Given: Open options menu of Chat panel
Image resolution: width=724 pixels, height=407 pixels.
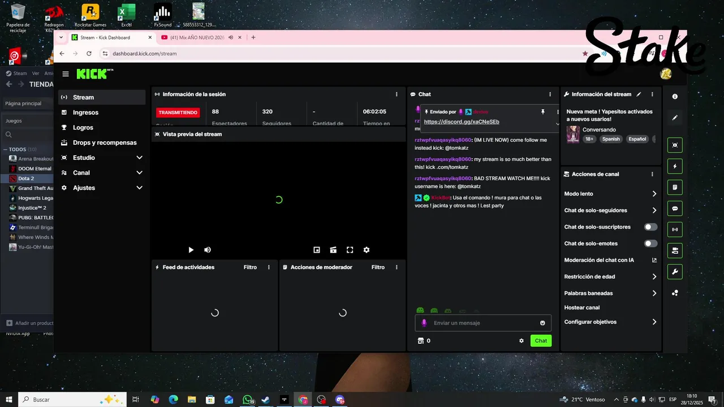Looking at the screenshot, I should [x=550, y=94].
